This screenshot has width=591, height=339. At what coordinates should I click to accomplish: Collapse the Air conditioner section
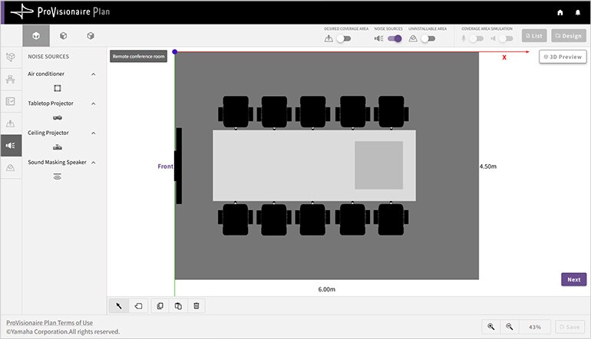[94, 74]
